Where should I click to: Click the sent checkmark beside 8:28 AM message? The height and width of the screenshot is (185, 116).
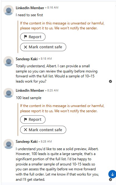pyautogui.click(x=110, y=179)
